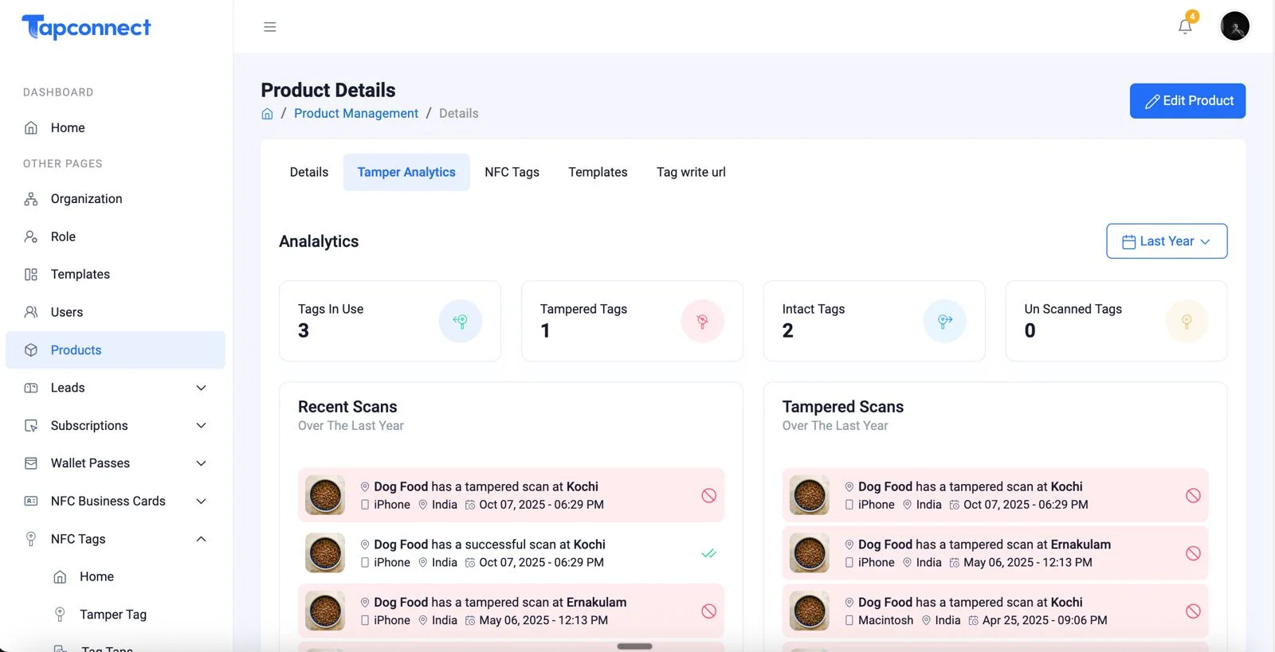Click the Tamper Tag pin icon
This screenshot has width=1275, height=652.
click(x=60, y=615)
